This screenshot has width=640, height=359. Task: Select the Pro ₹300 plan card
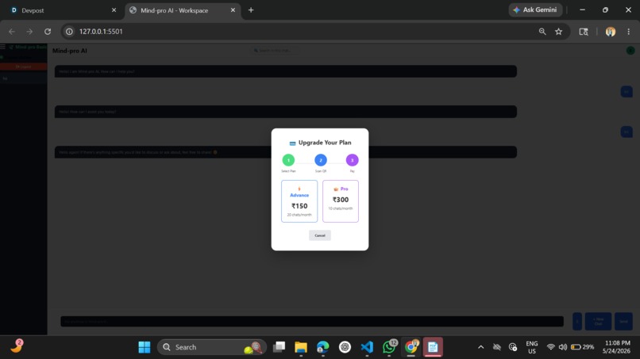(x=341, y=201)
